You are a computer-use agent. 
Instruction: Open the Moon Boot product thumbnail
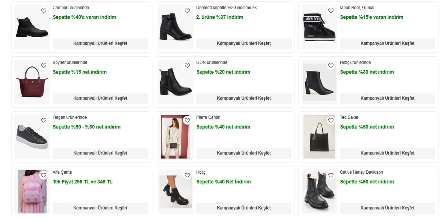(x=319, y=28)
